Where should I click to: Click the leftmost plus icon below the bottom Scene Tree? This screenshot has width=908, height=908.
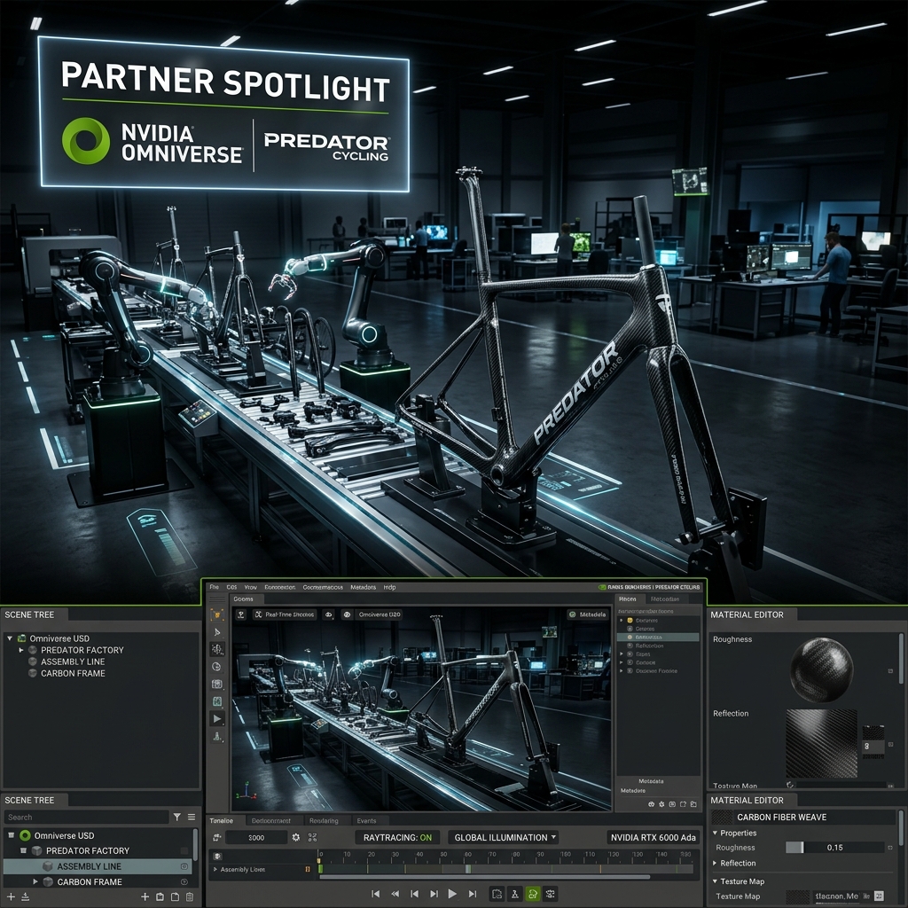tap(11, 897)
